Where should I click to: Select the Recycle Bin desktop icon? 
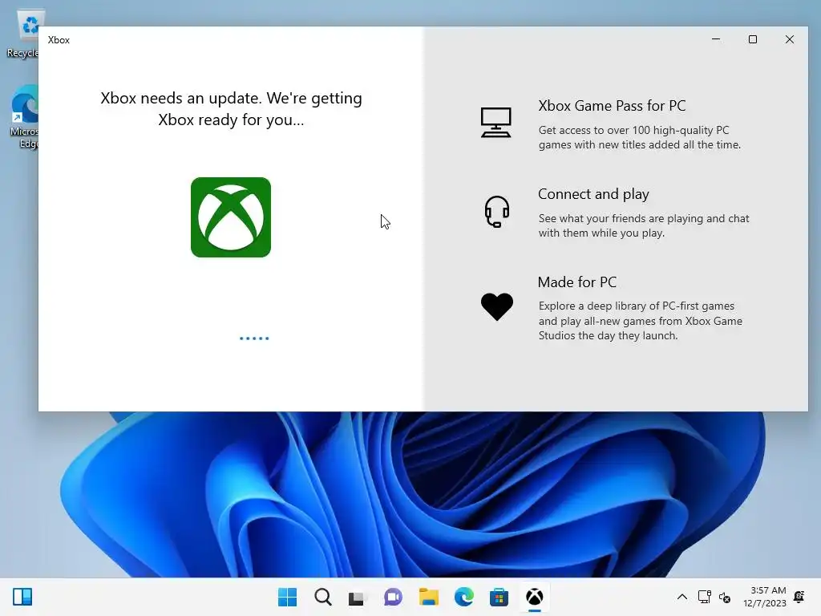(24, 34)
